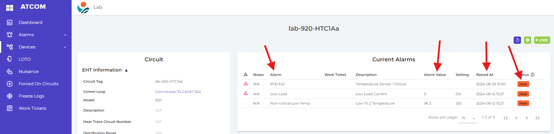Go to Nuisance page
This screenshot has width=554, height=134.
pos(28,72)
